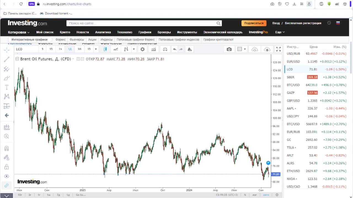Undo the last chart action
The width and height of the screenshot is (353, 198).
click(x=175, y=49)
